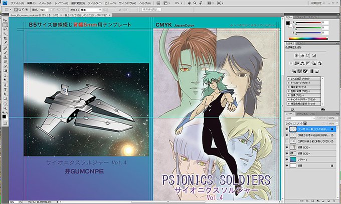Hide the 【印刷ガイド】 layer

(287, 135)
